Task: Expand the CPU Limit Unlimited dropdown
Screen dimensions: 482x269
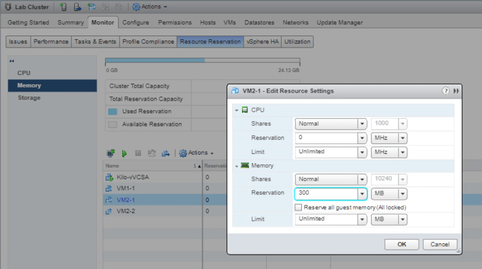Action: click(x=362, y=152)
